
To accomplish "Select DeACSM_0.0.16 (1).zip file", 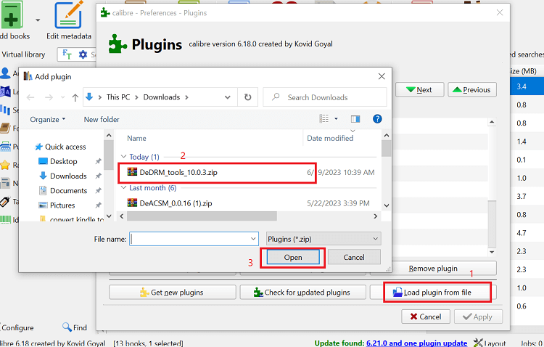I will [169, 203].
